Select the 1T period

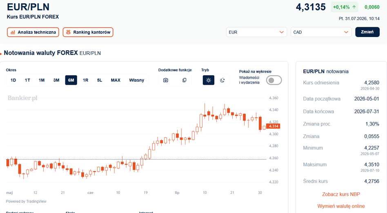[27, 80]
